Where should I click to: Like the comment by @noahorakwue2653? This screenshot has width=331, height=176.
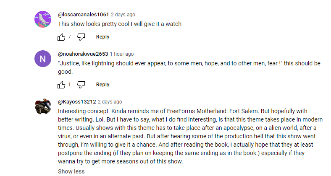[61, 85]
